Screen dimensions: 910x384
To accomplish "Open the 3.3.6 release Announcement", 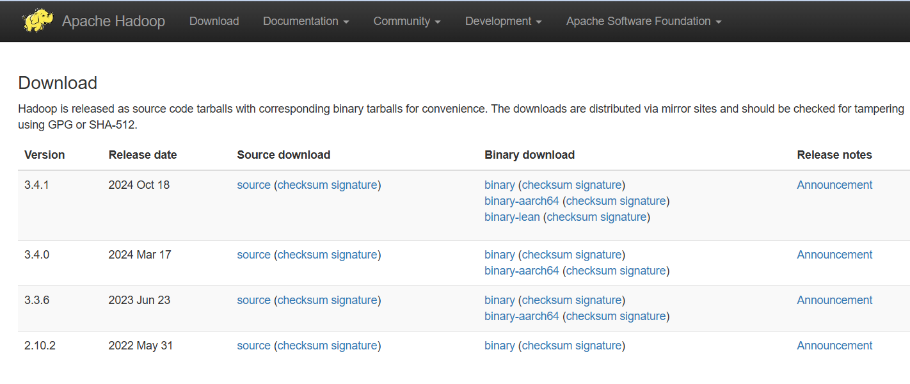I will point(834,300).
